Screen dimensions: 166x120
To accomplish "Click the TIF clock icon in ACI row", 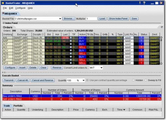I will [71, 47].
